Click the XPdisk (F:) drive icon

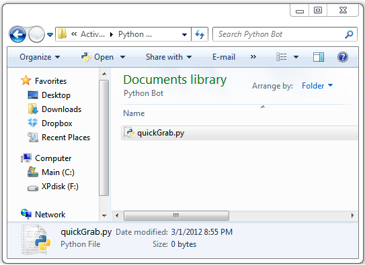(x=33, y=188)
